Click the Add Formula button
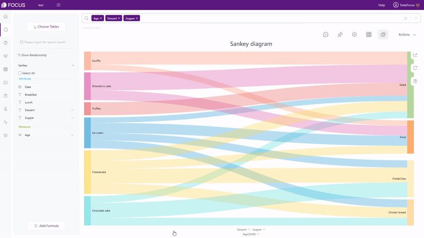This screenshot has height=238, width=424. [x=46, y=226]
